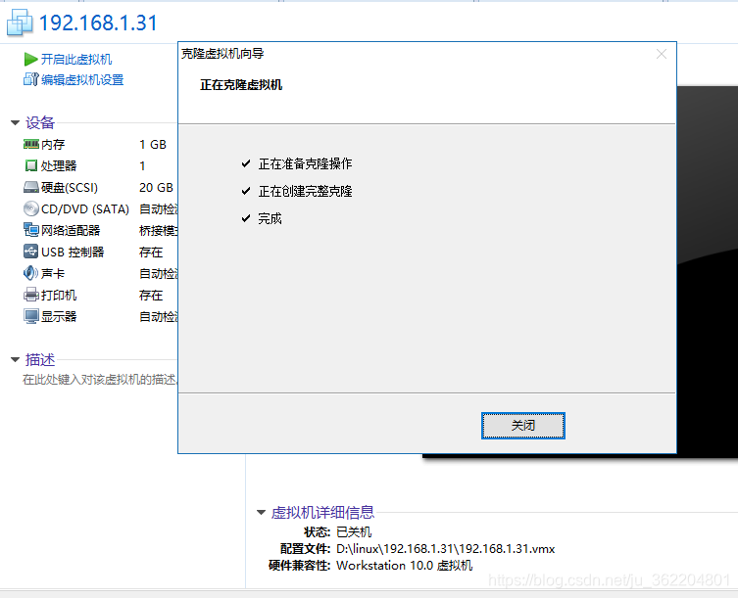The width and height of the screenshot is (738, 598).
Task: Click the 克隆虚拟机向导 dialog title
Action: (222, 54)
